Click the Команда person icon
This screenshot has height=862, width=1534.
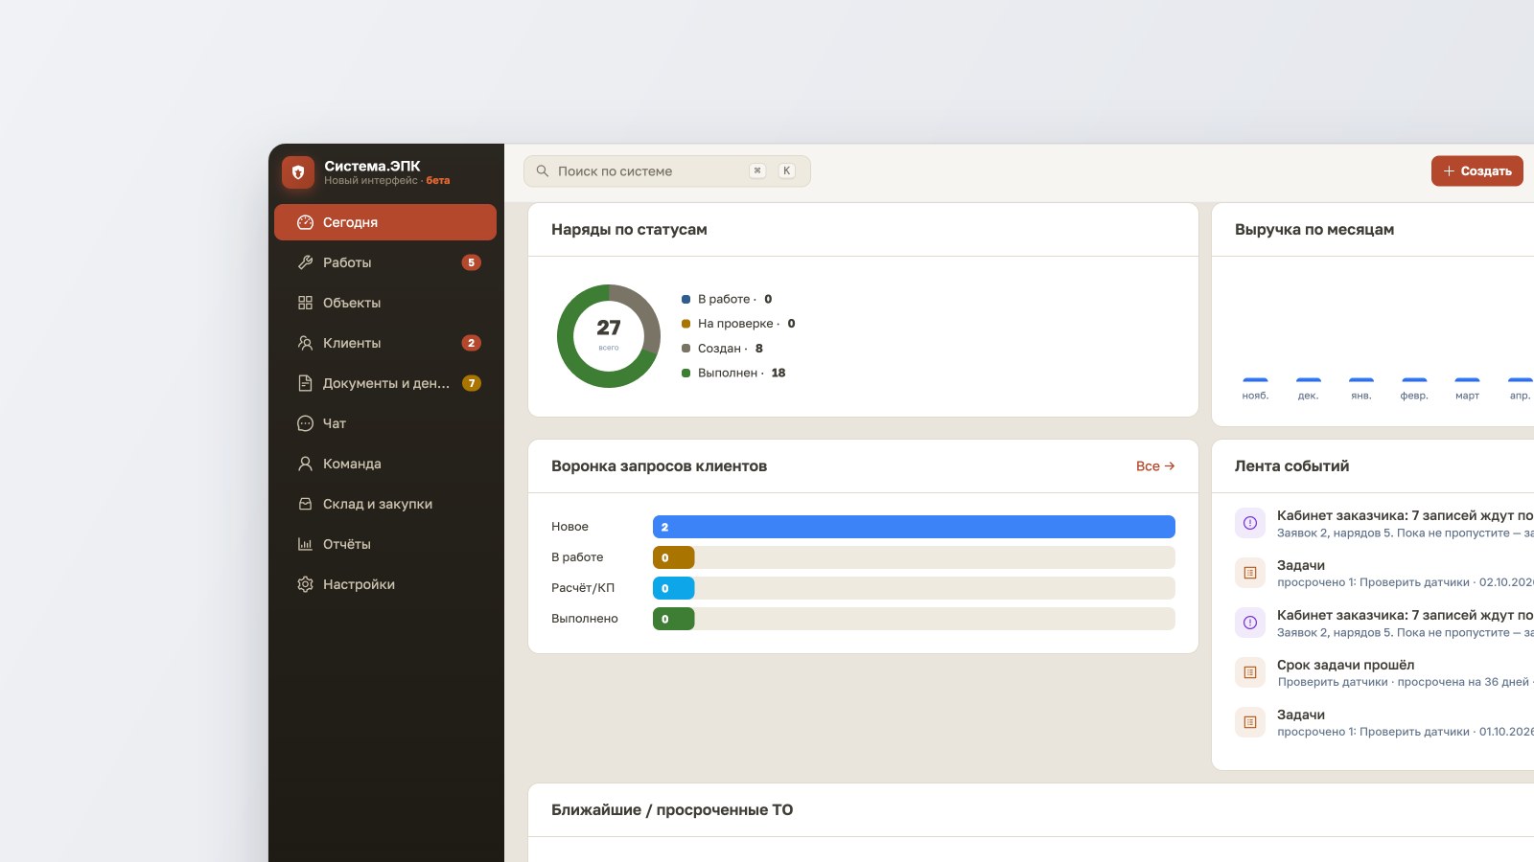(305, 464)
